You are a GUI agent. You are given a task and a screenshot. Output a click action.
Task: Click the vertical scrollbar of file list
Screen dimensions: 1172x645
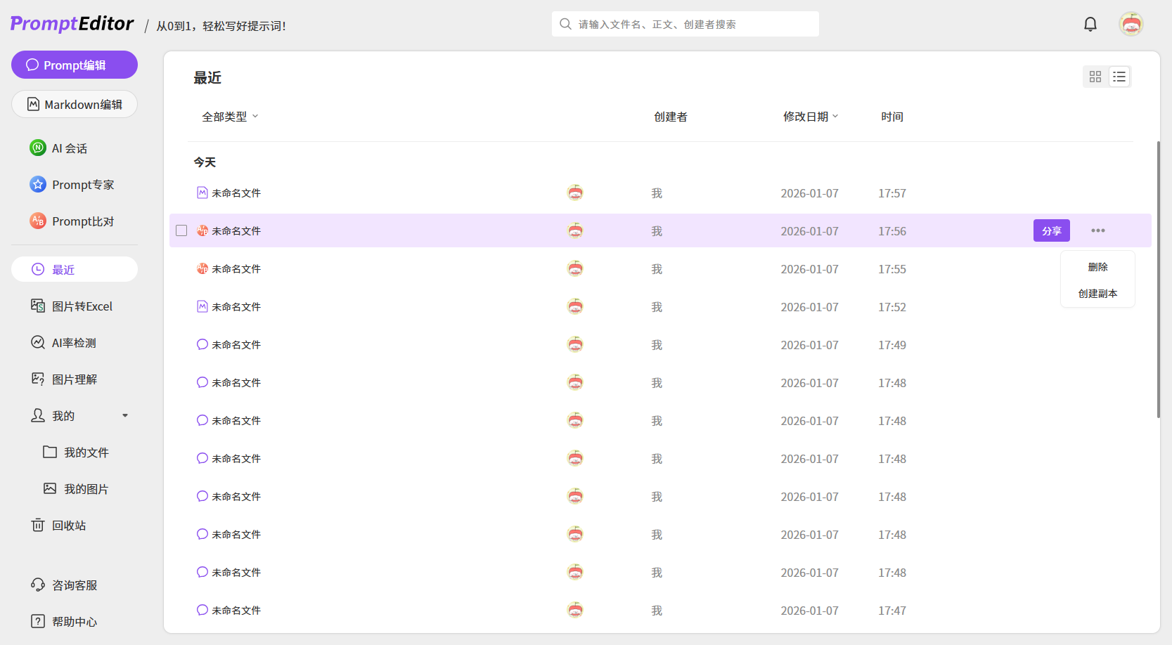point(1158,281)
